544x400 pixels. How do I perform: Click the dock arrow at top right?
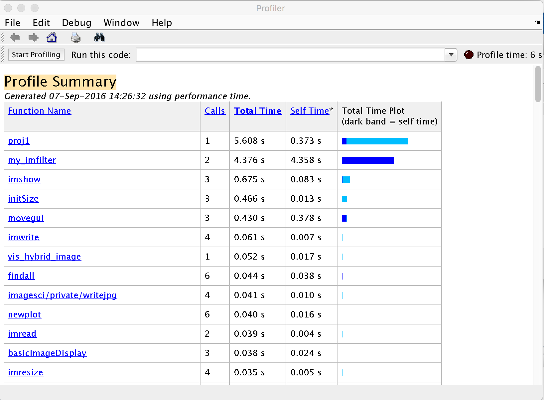(538, 22)
